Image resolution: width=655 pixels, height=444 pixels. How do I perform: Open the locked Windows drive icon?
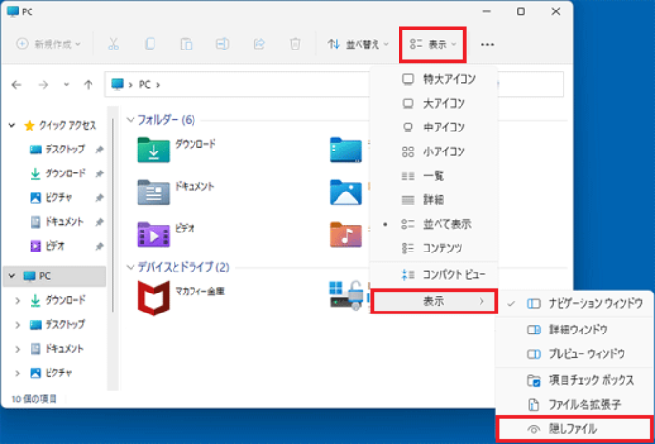[x=346, y=295]
